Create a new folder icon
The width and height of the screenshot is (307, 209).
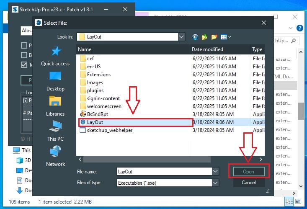(x=214, y=37)
